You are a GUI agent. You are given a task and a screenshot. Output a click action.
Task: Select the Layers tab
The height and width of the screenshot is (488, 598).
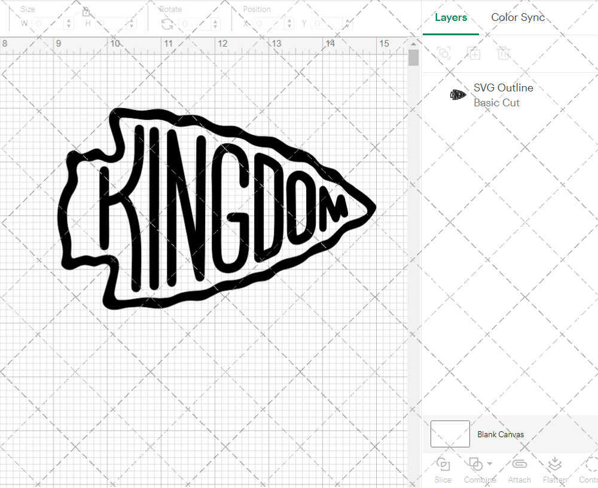pyautogui.click(x=451, y=17)
